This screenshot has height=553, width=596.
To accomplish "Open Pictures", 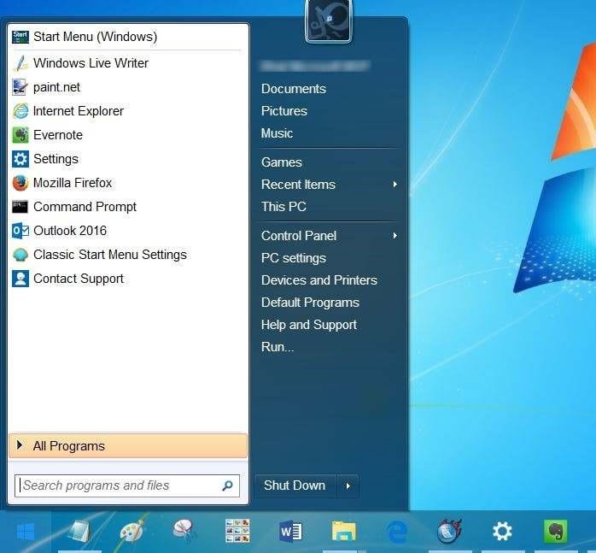I will coord(284,111).
